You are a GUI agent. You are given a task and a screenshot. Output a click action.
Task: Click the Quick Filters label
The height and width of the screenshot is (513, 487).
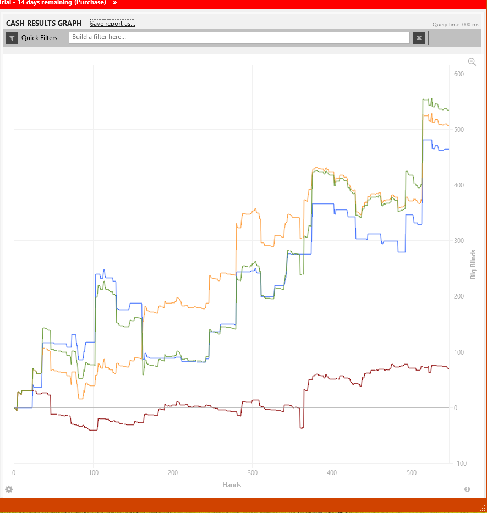[39, 38]
